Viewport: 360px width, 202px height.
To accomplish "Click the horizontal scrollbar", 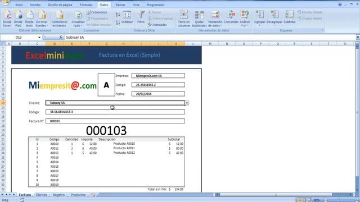I will click(276, 195).
